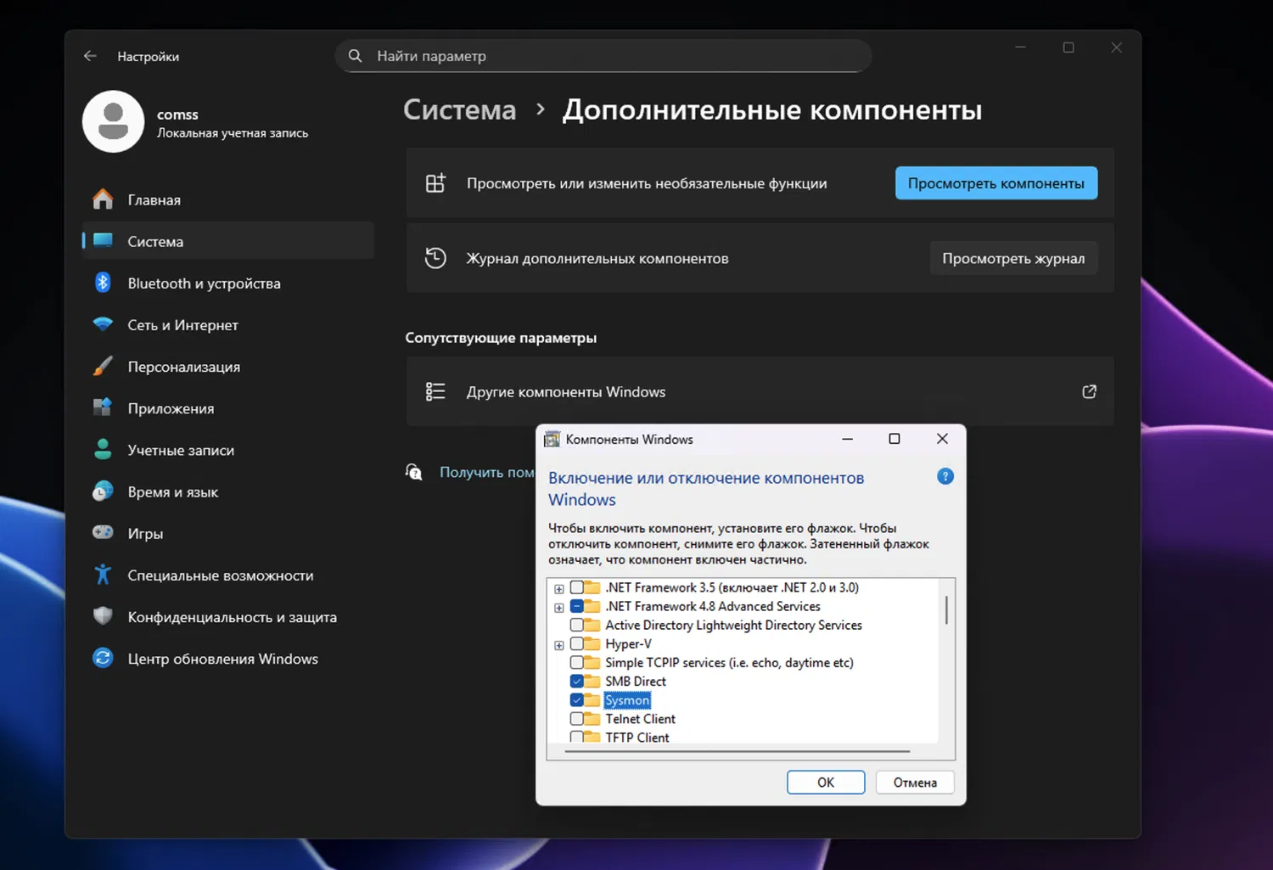Open Персонализация settings
The width and height of the screenshot is (1273, 870).
(x=227, y=366)
